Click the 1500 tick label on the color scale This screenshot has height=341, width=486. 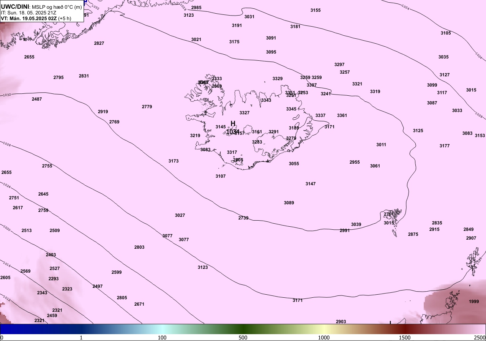click(405, 338)
